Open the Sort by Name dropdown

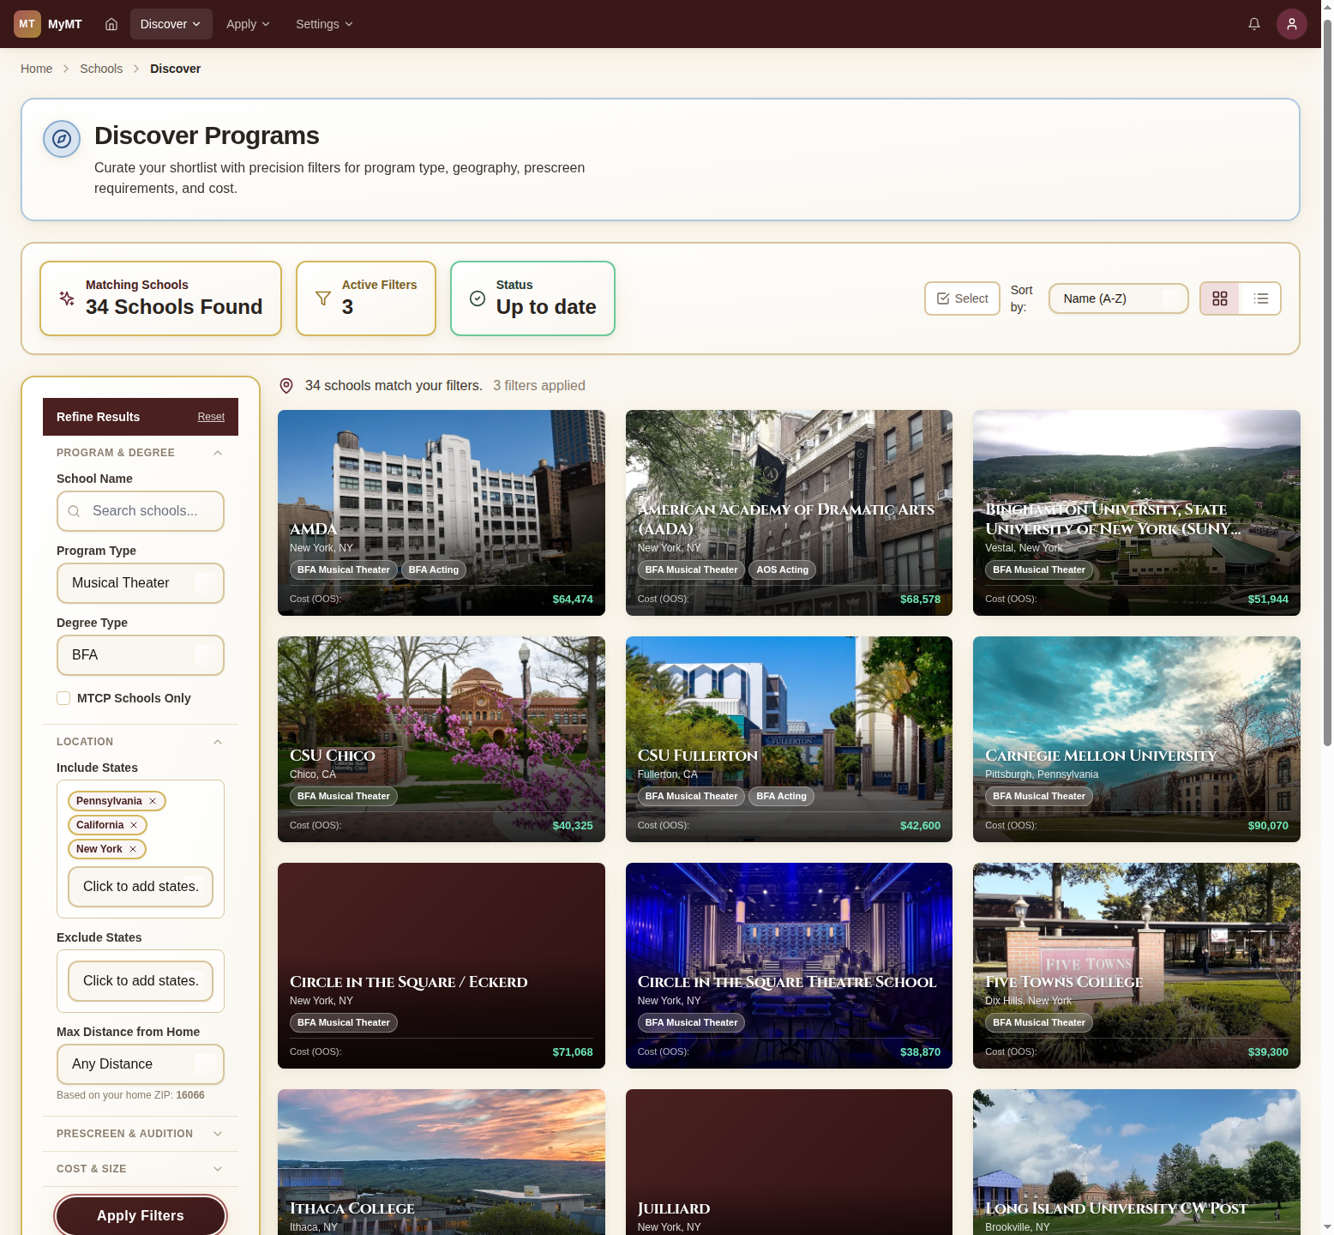coord(1118,298)
